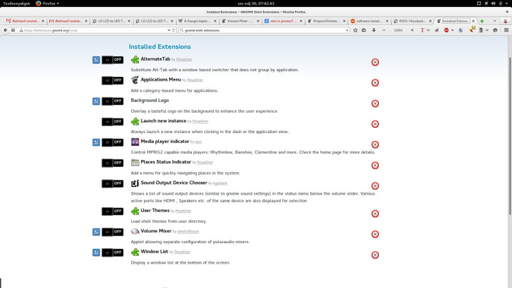Switch to the who is gnome3 tab
The height and width of the screenshot is (288, 512).
click(283, 21)
